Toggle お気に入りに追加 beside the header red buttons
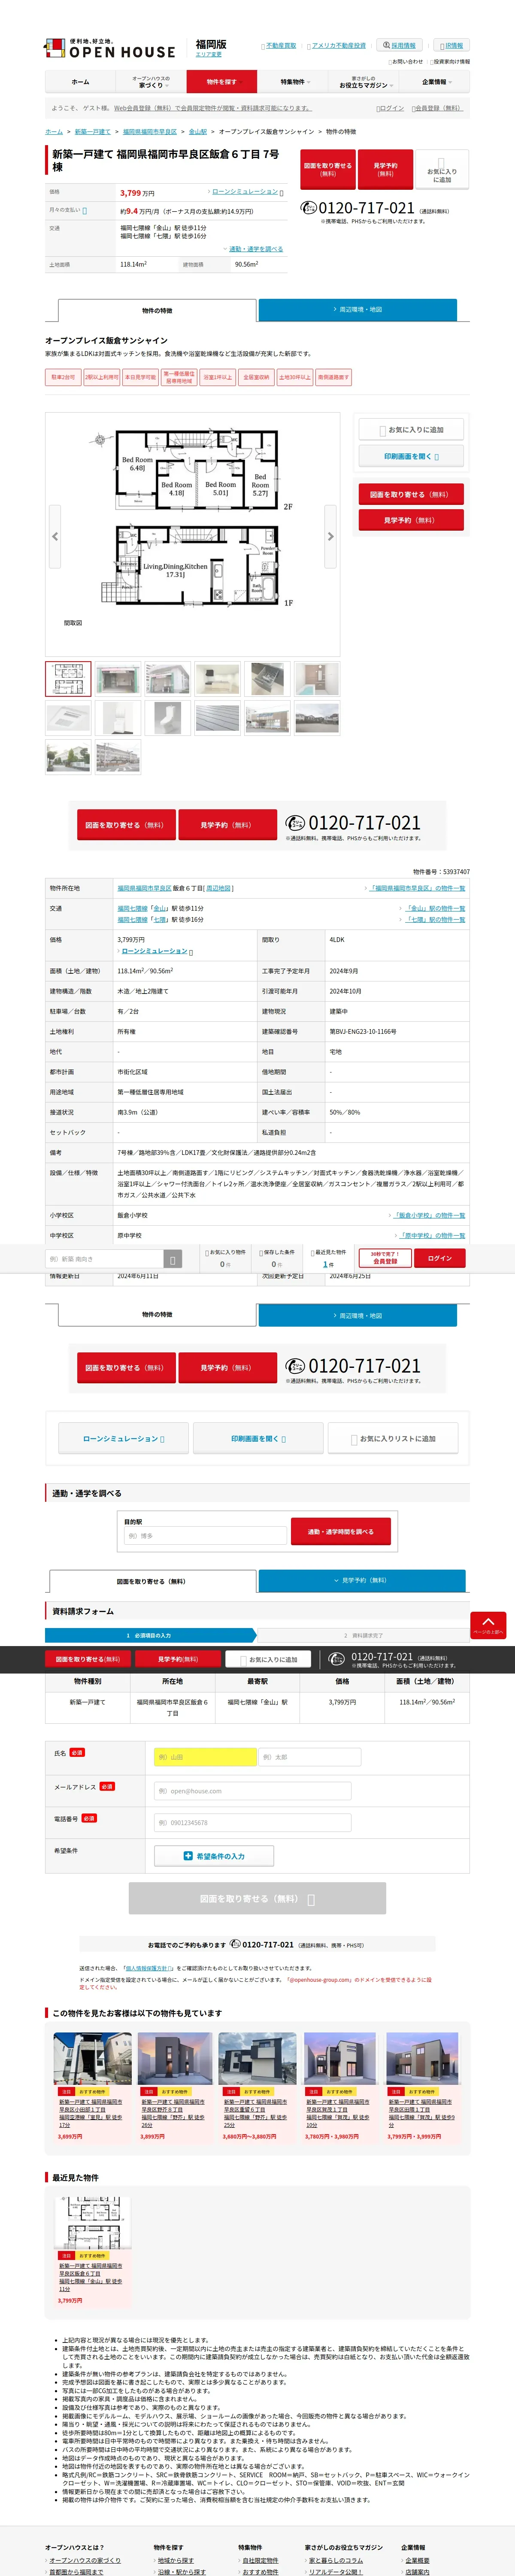 pyautogui.click(x=441, y=170)
